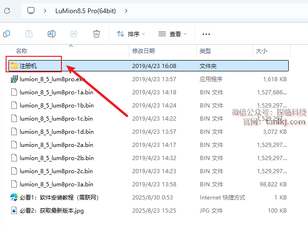The image size is (308, 230).
Task: Click the Rename toolbar icon
Action: pos(52,34)
